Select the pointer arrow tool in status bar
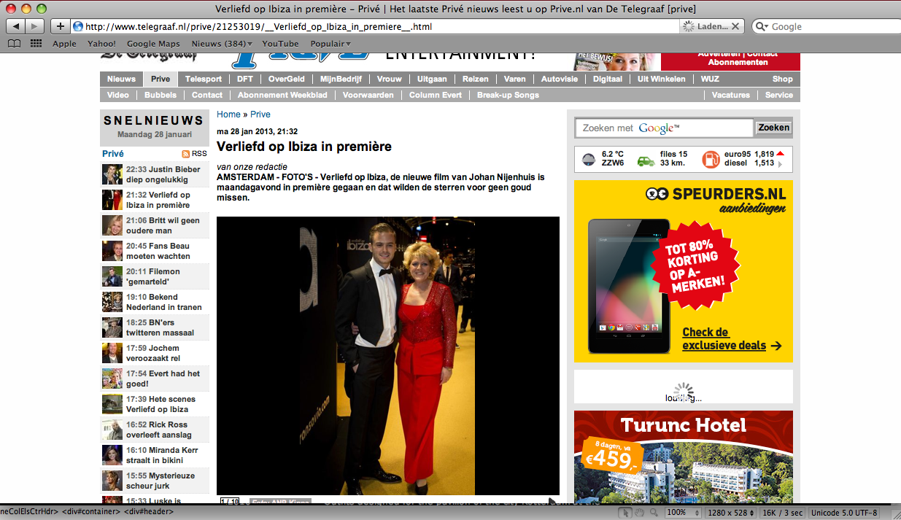Screen dimensions: 901x520 (x=624, y=513)
